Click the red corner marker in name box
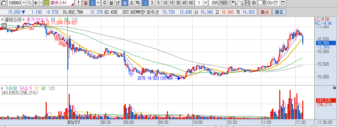Image resolution: width=338 pixels, height=127 pixels. [x=72, y=4]
